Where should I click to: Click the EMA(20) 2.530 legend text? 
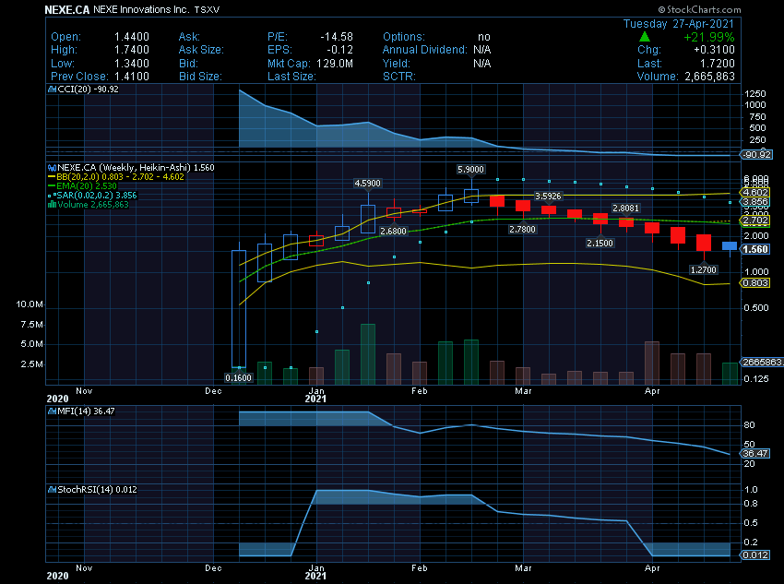pos(87,186)
